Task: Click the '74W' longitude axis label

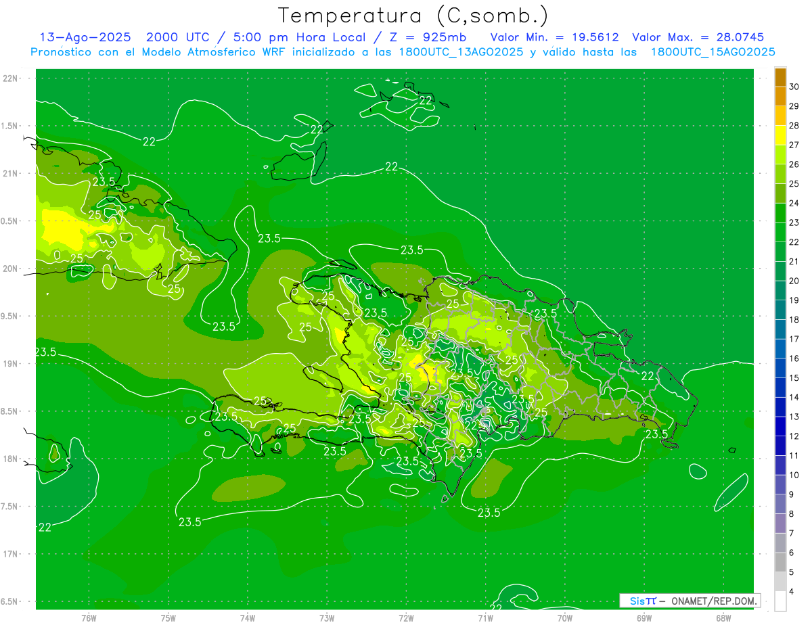Action: point(248,618)
